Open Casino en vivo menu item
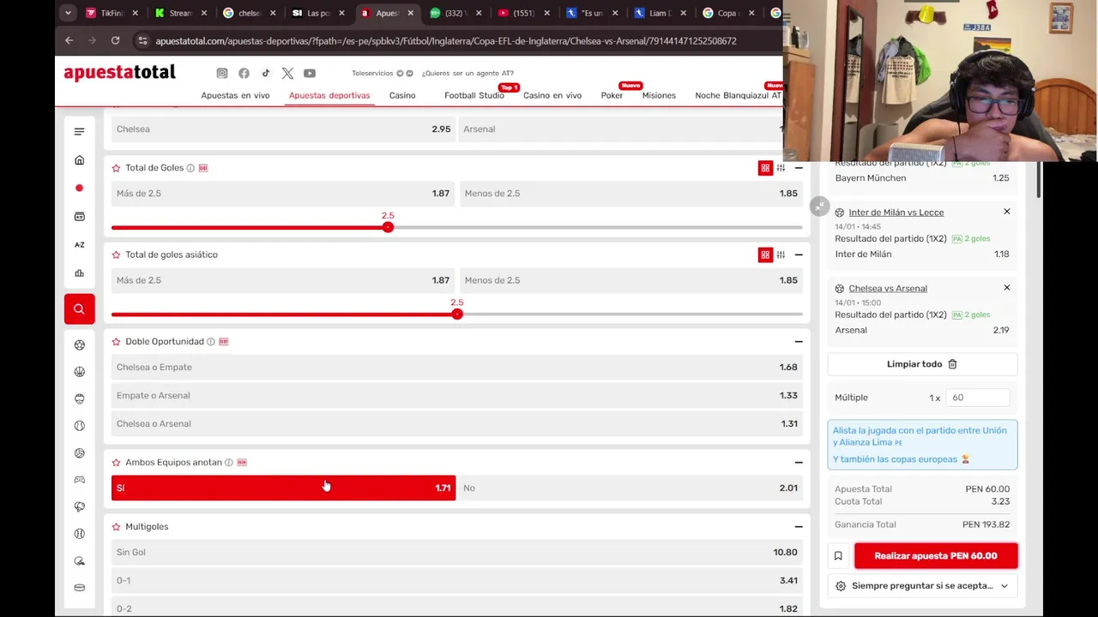1098x617 pixels. tap(552, 95)
